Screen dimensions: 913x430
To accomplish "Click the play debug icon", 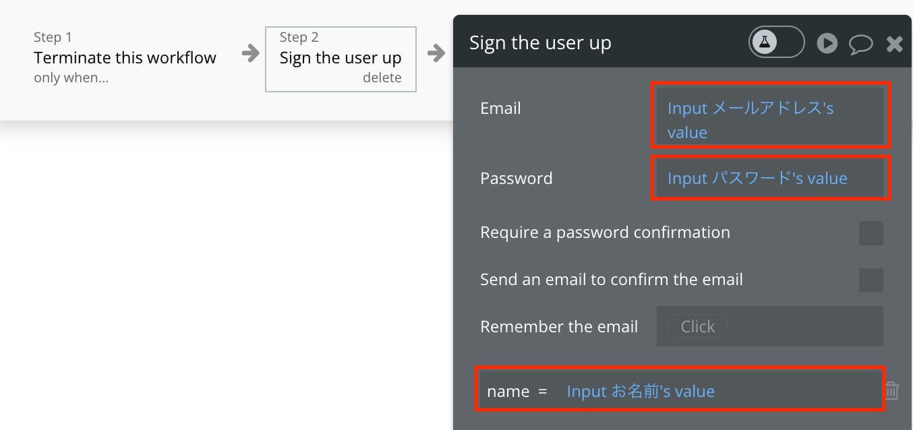I will coord(827,44).
